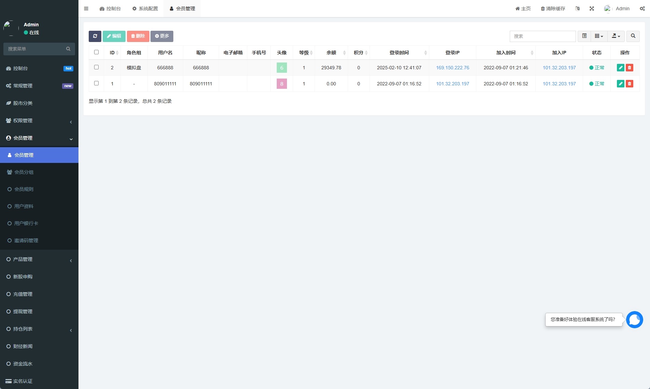Open the settings gears icon at top right

pyautogui.click(x=642, y=9)
